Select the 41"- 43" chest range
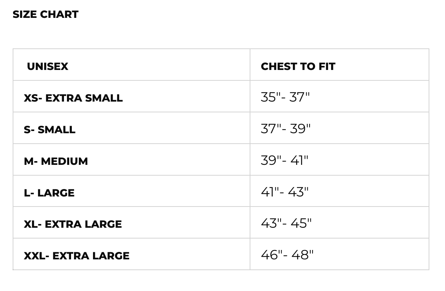The height and width of the screenshot is (291, 445). coord(285,192)
